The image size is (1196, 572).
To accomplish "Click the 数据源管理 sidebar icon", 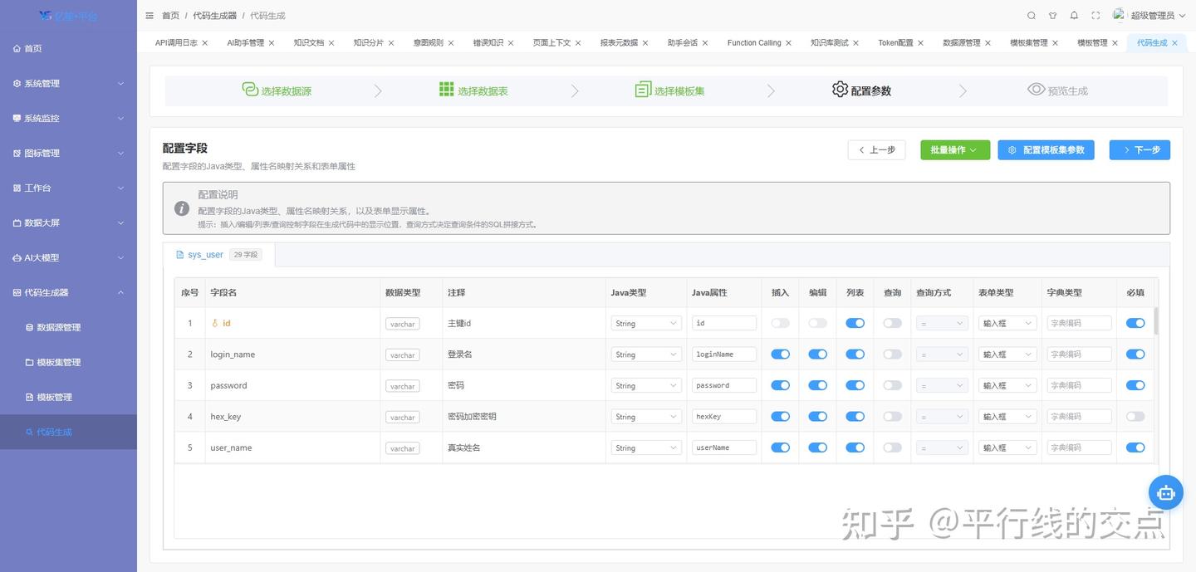I will (30, 328).
